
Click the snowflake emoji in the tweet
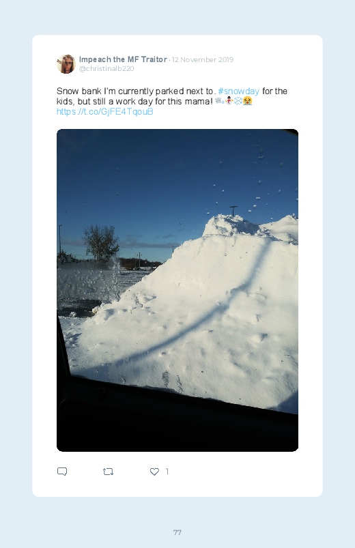238,101
